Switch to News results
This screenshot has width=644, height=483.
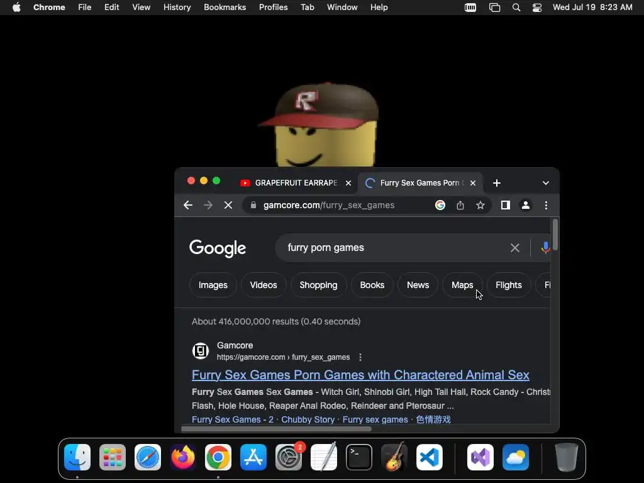point(418,285)
